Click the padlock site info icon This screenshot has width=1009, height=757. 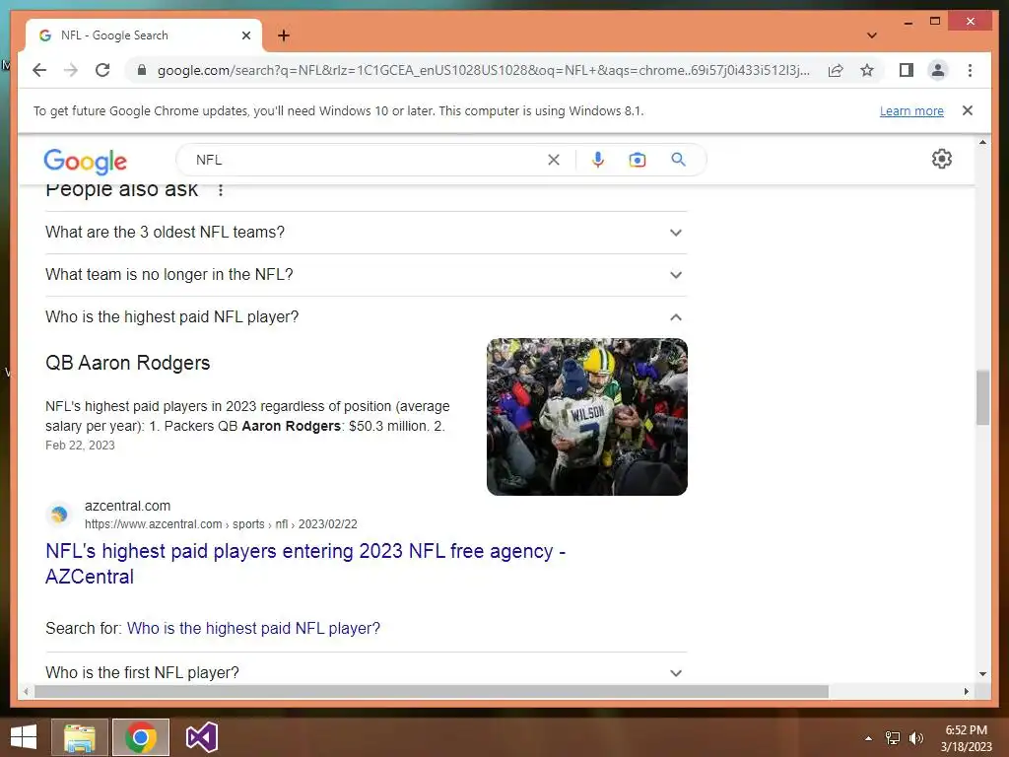[x=142, y=70]
